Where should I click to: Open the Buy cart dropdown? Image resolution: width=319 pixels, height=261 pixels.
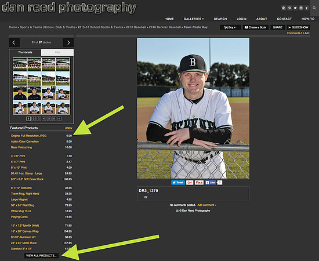(x=230, y=27)
